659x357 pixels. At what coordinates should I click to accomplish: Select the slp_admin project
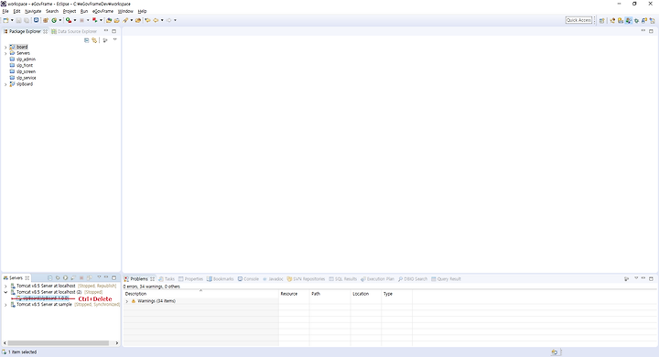[26, 59]
